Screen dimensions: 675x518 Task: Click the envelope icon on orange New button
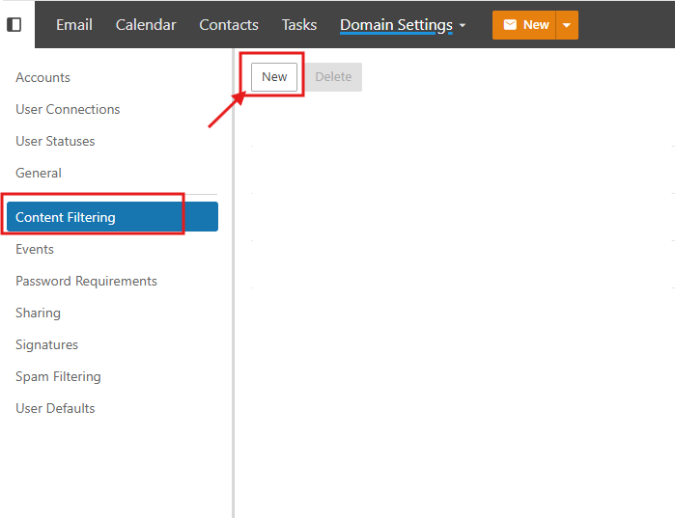click(x=510, y=25)
